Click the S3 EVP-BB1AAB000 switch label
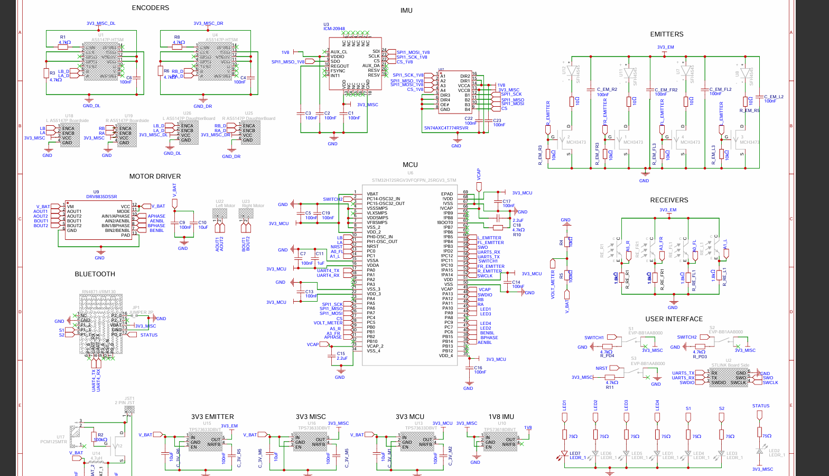Image resolution: width=829 pixels, height=476 pixels. pos(648,361)
